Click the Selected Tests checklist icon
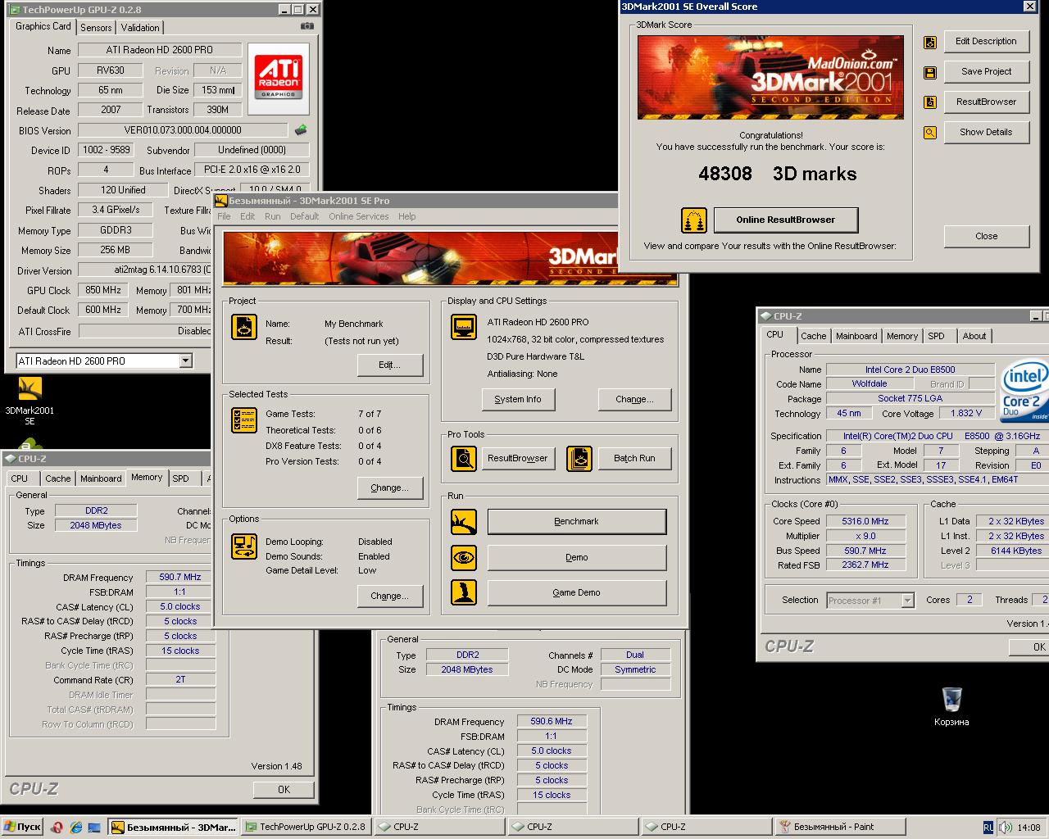This screenshot has width=1049, height=839. pos(244,420)
